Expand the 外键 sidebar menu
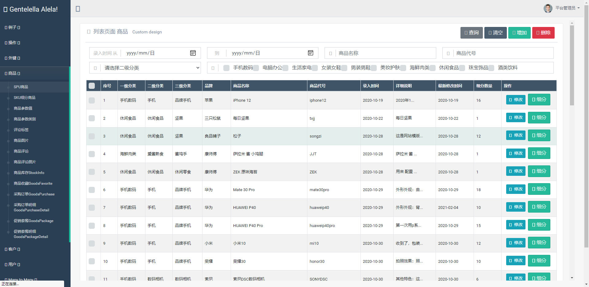Viewport: 589px width, 287px height. click(13, 58)
